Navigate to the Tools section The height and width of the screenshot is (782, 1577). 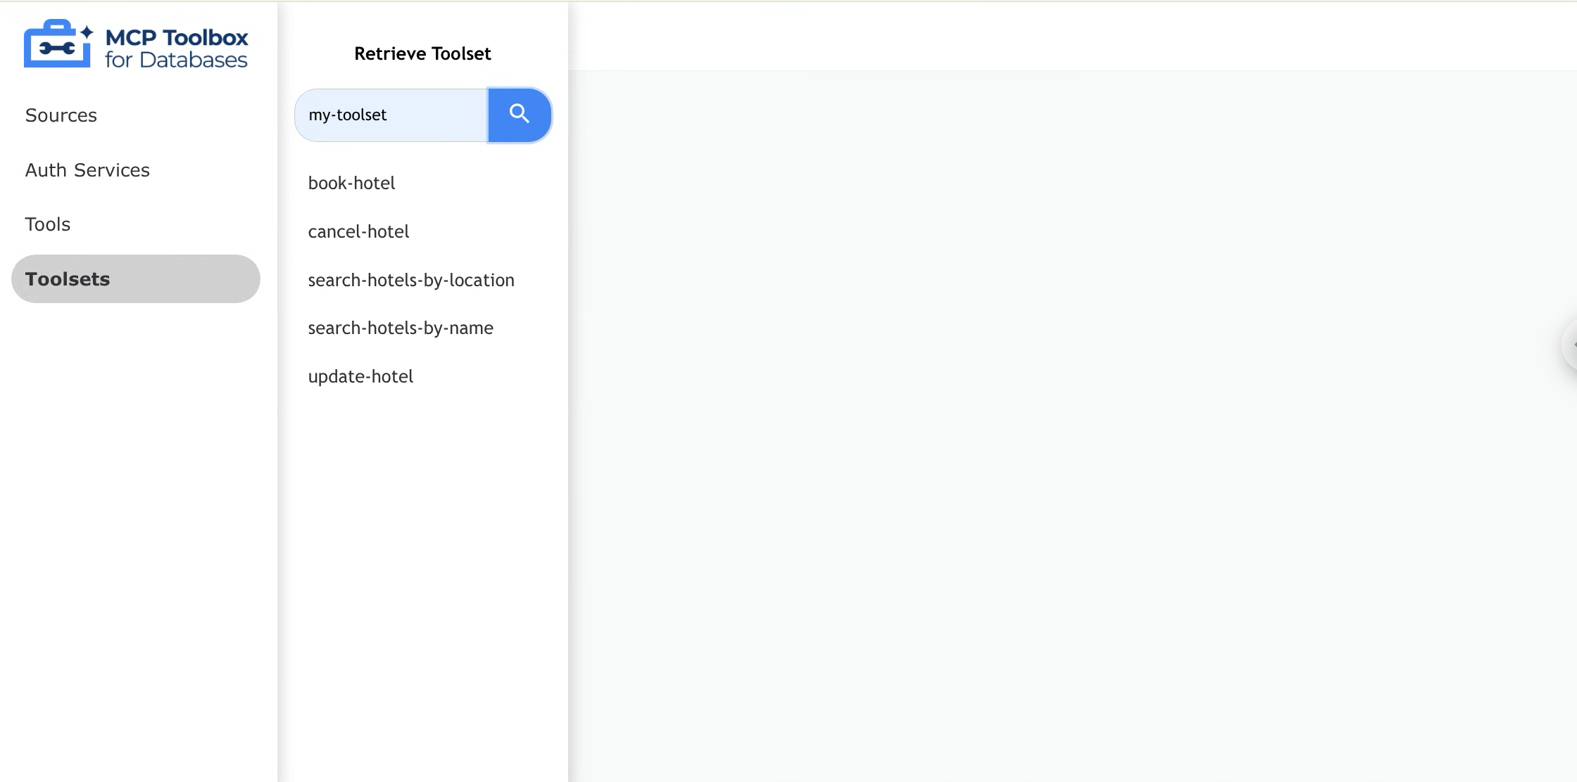click(x=47, y=224)
